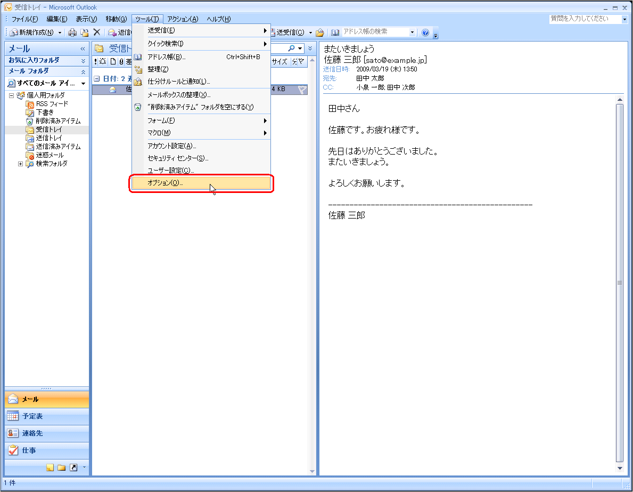The image size is (633, 492).
Task: Switch to メール in navigation pane
Action: [47, 399]
